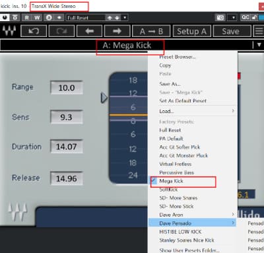Expand Dave Pensado presets submenu
Image resolution: width=264 pixels, height=253 pixels.
pos(193,223)
